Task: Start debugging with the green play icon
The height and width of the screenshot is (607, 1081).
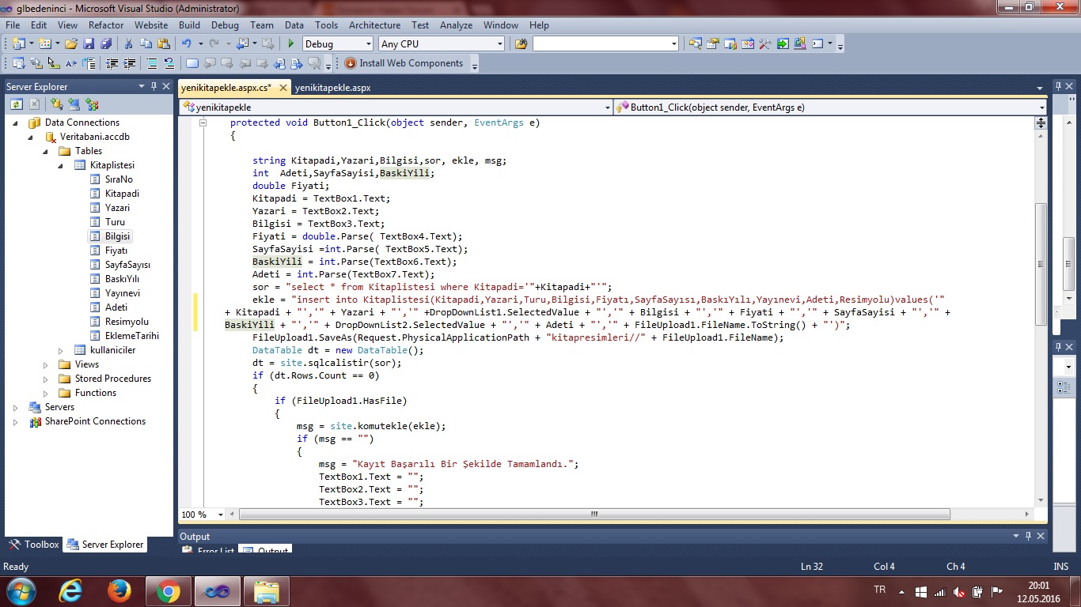Action: click(x=291, y=43)
